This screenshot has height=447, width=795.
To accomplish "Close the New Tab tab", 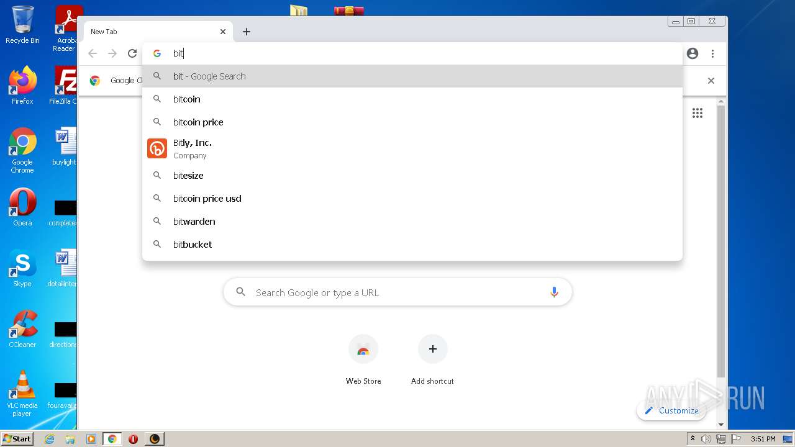I will click(223, 32).
